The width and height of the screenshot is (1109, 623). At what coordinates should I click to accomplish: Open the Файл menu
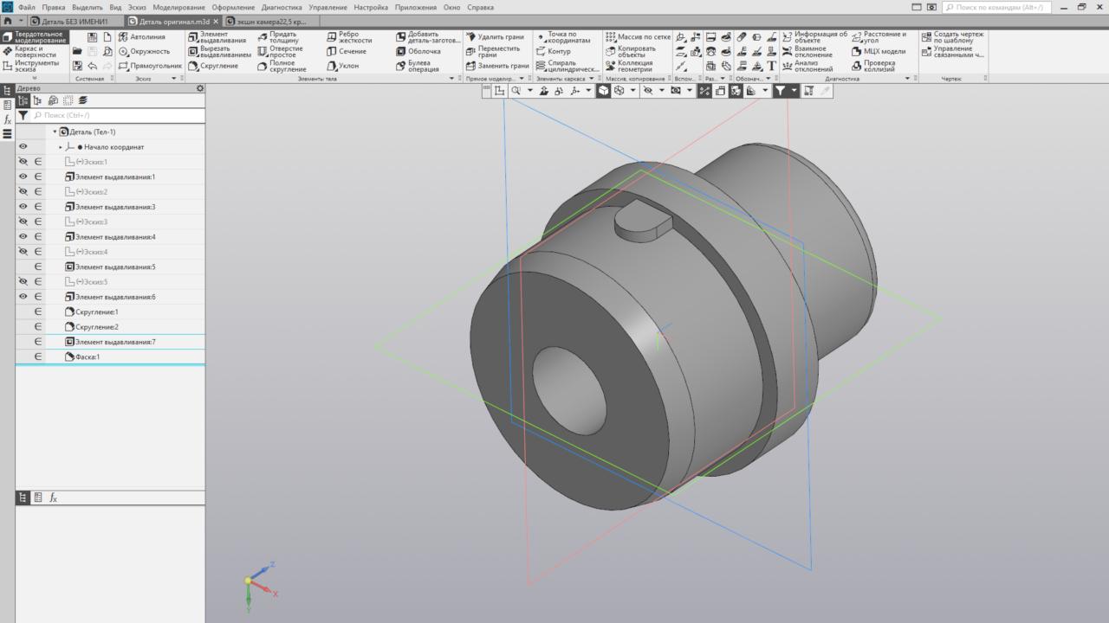coord(27,7)
